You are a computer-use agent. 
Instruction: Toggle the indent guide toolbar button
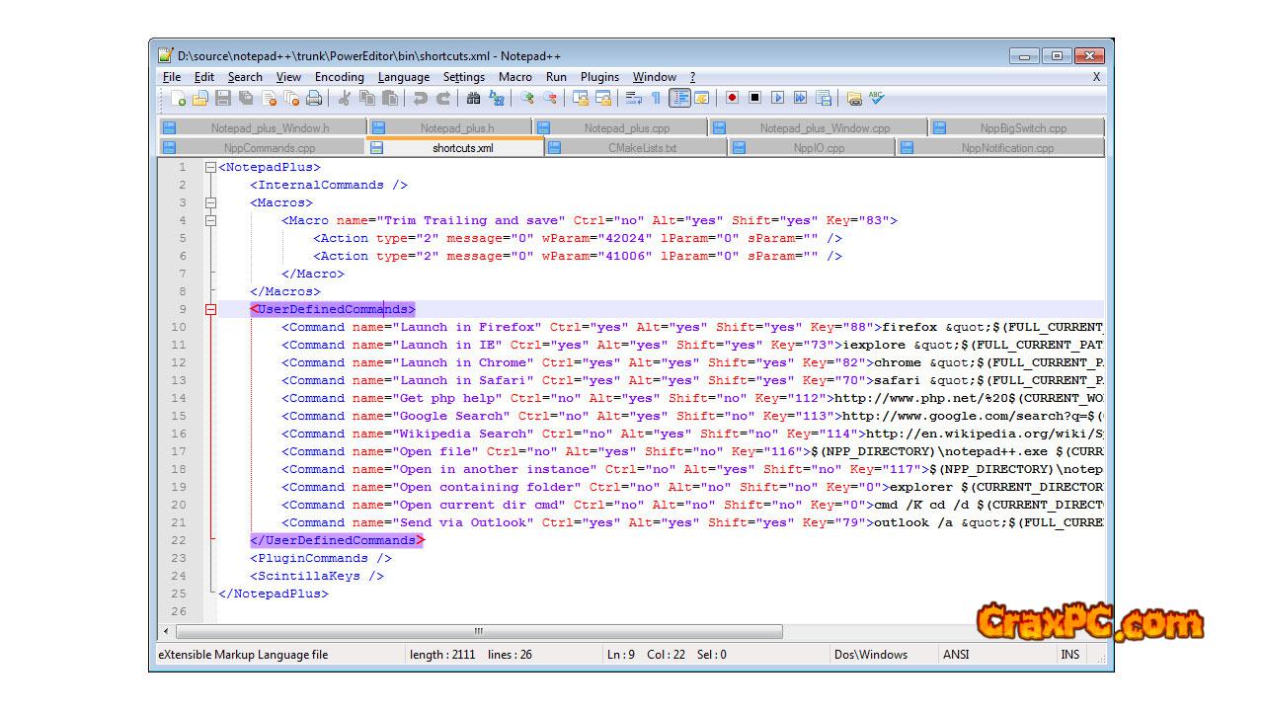coord(679,98)
